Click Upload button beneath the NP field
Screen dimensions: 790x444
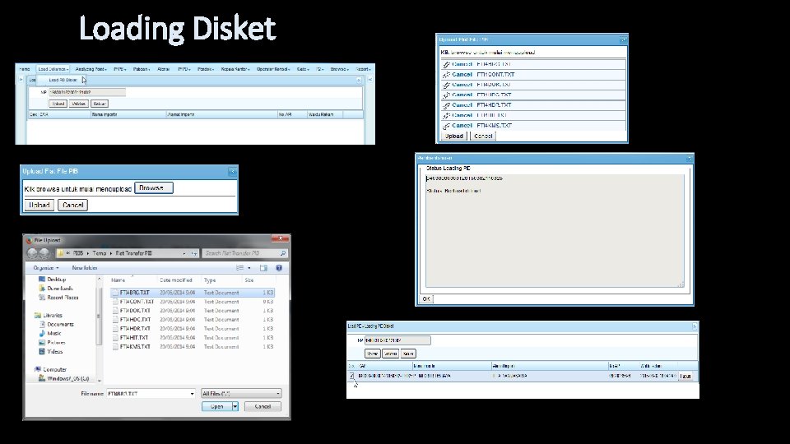(58, 104)
